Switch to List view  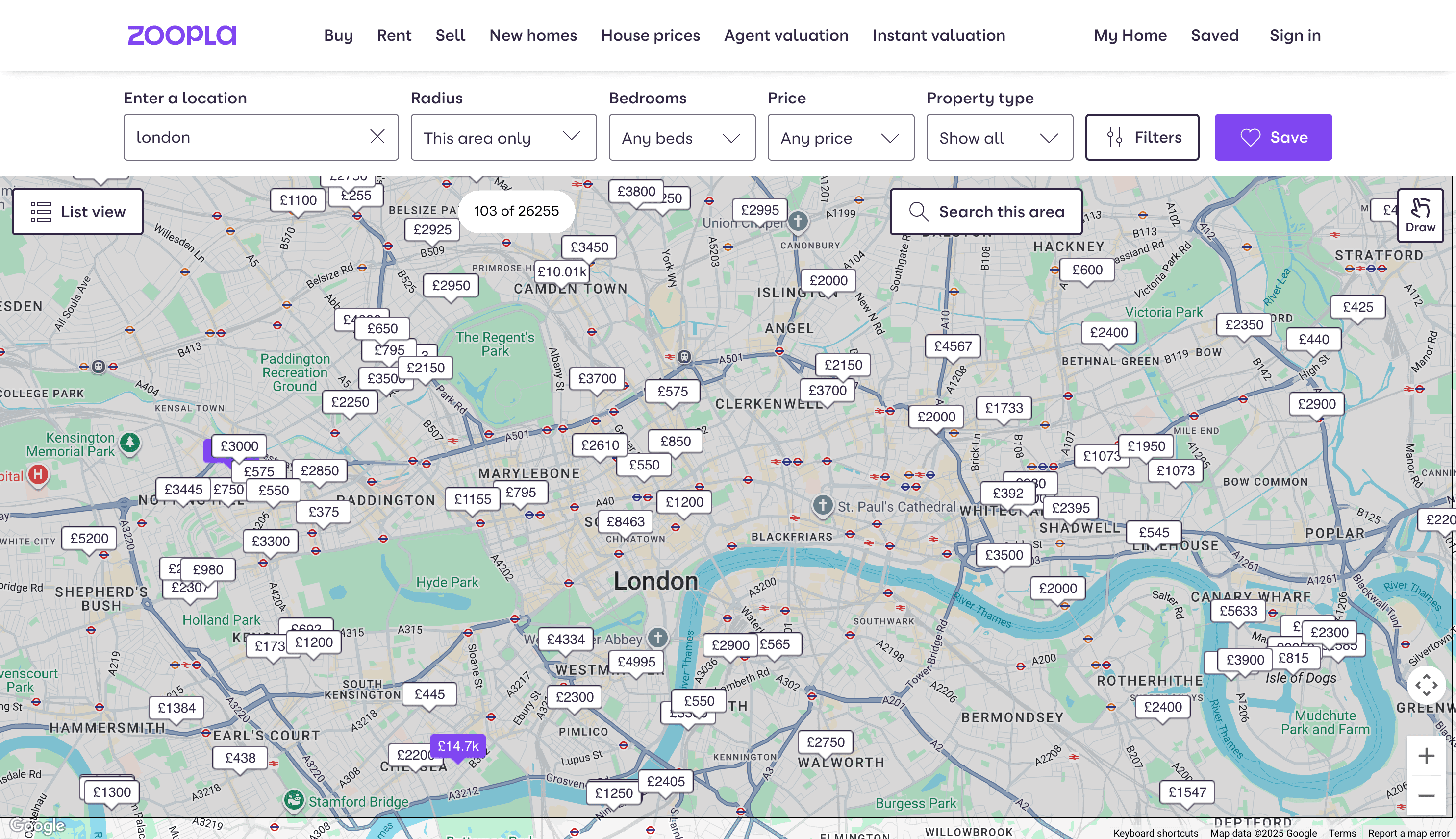point(78,212)
